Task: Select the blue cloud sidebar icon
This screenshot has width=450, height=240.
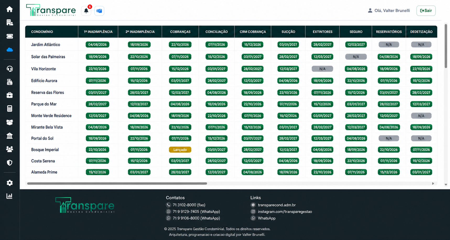Action: [x=10, y=50]
